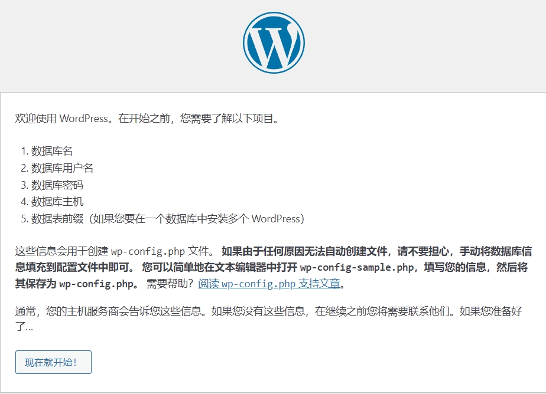
Task: Click the 数据库密码 list item
Action: click(x=57, y=185)
